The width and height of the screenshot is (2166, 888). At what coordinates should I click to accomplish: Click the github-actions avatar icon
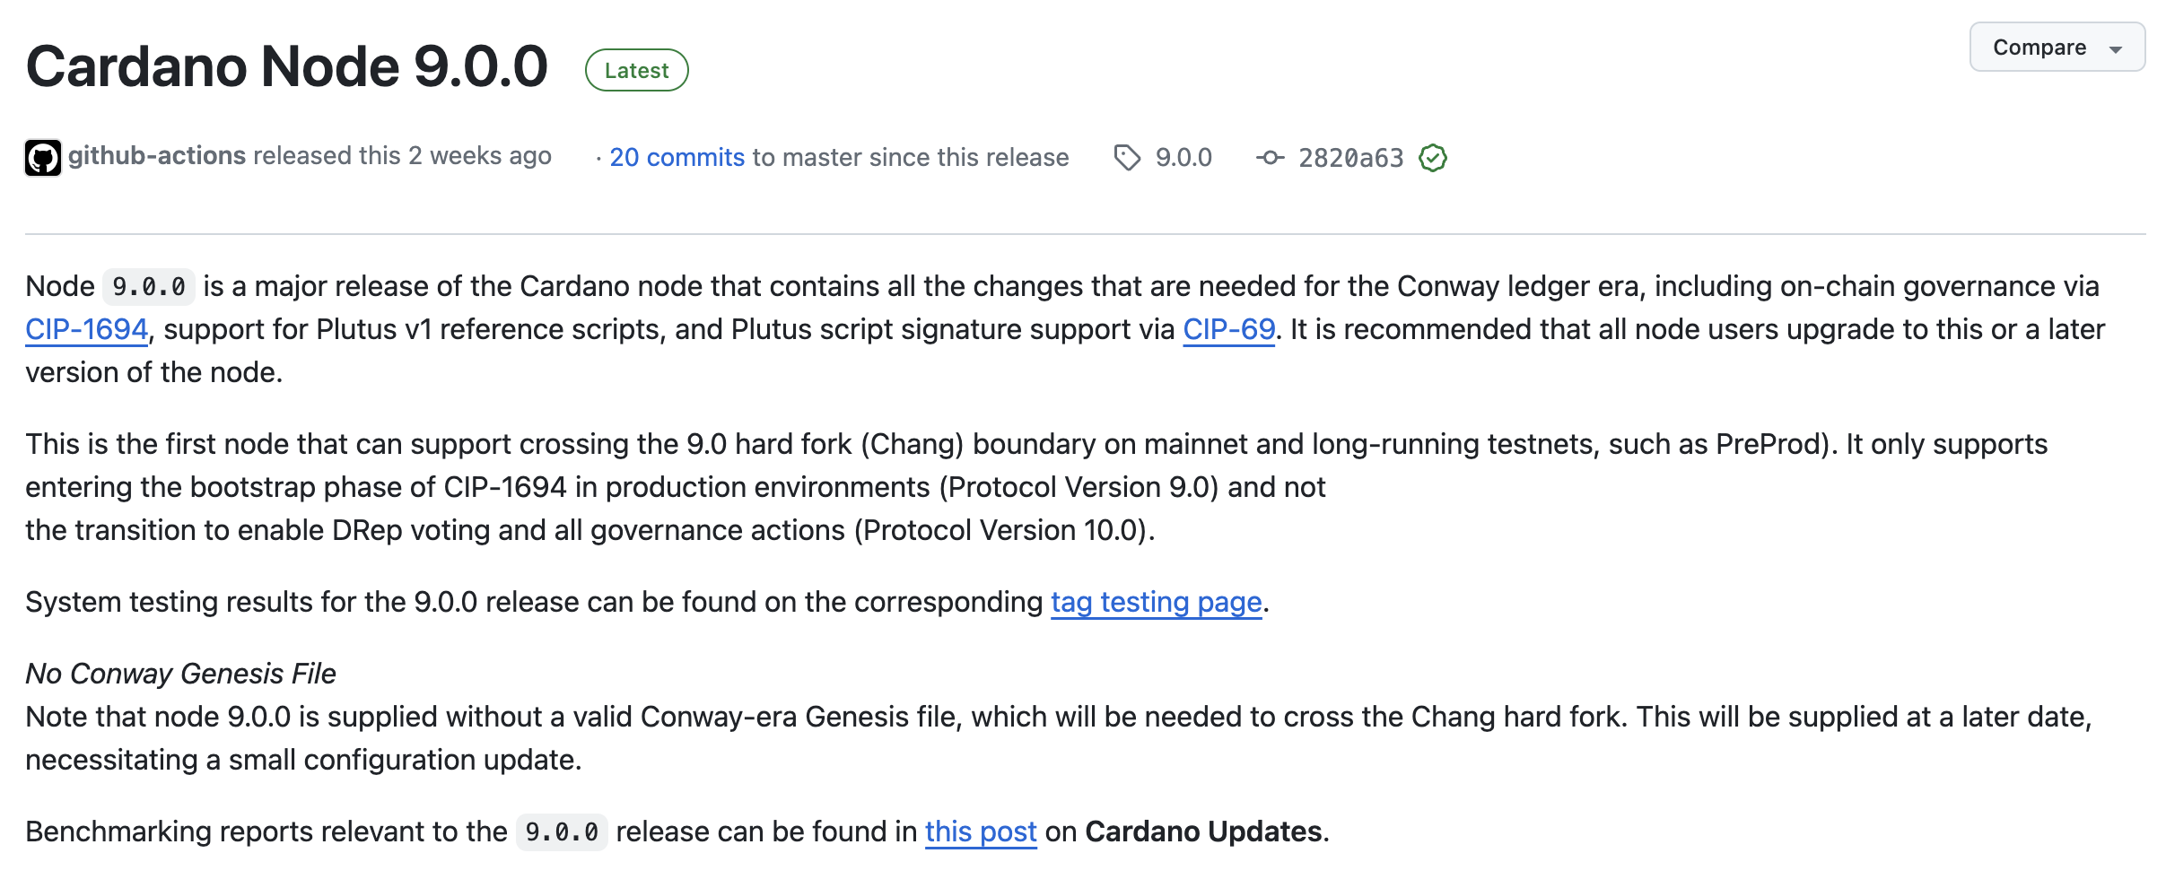point(42,156)
